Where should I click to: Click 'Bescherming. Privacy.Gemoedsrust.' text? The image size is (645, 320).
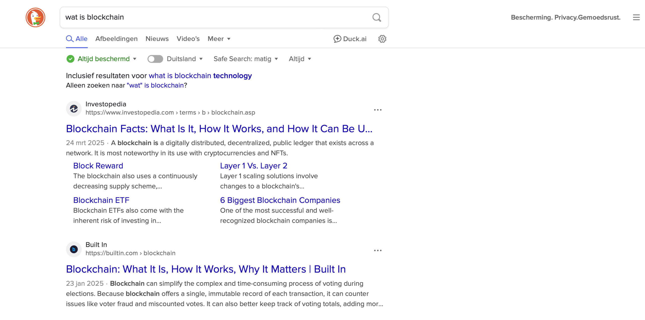coord(566,17)
